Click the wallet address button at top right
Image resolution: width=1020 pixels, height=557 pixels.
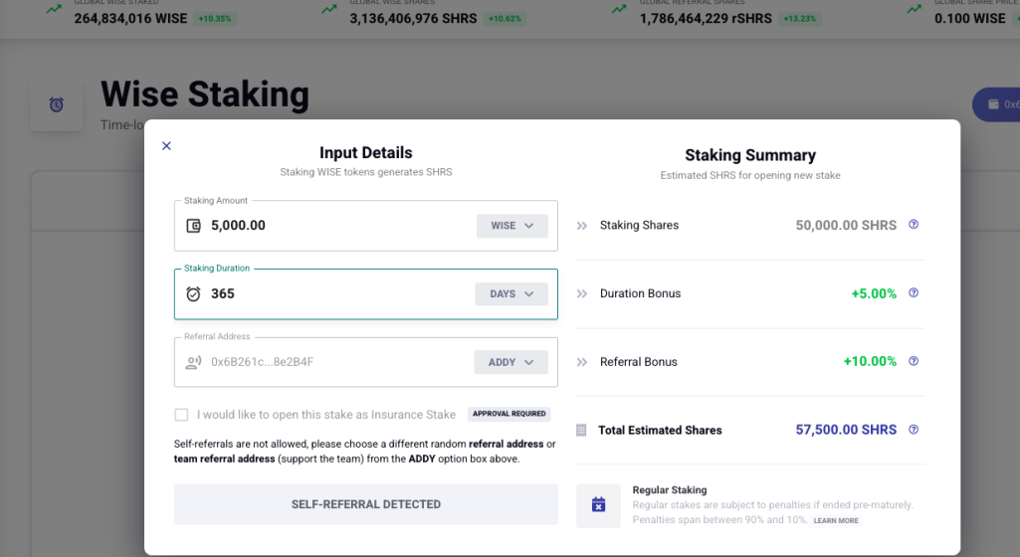click(996, 104)
